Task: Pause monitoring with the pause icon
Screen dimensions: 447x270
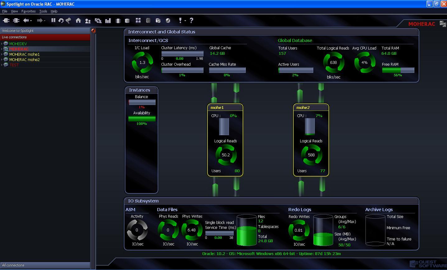Action: (x=53, y=21)
